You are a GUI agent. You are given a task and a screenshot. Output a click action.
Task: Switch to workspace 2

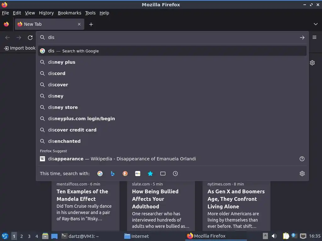coord(22,236)
